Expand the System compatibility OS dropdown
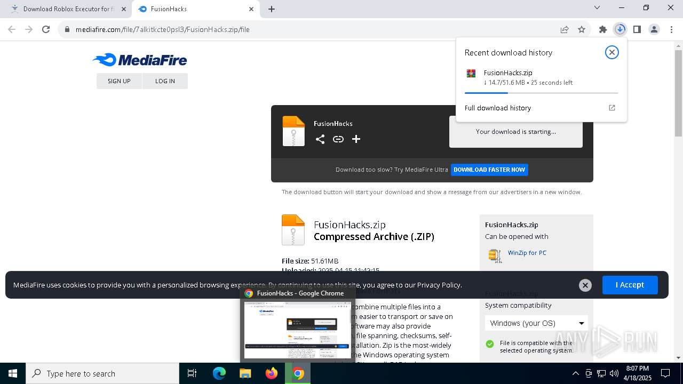Image resolution: width=683 pixels, height=384 pixels. click(x=537, y=323)
